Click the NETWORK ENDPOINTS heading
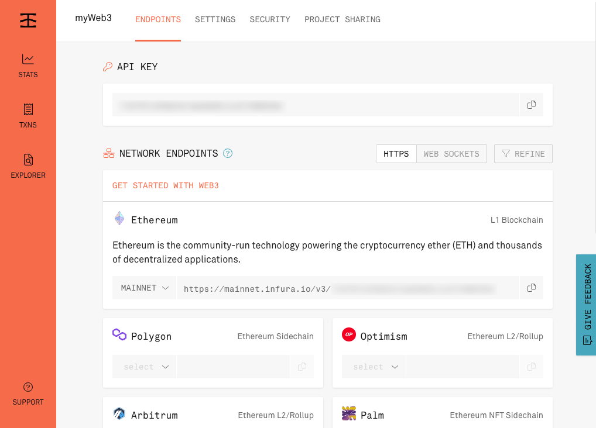This screenshot has width=596, height=428. pyautogui.click(x=169, y=153)
